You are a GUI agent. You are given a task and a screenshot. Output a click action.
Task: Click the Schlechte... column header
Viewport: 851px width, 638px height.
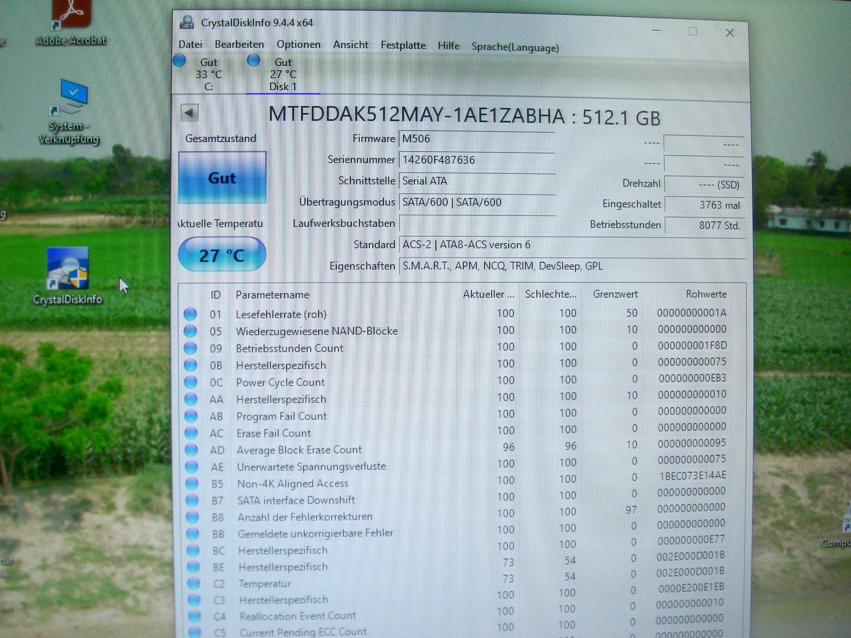[551, 294]
